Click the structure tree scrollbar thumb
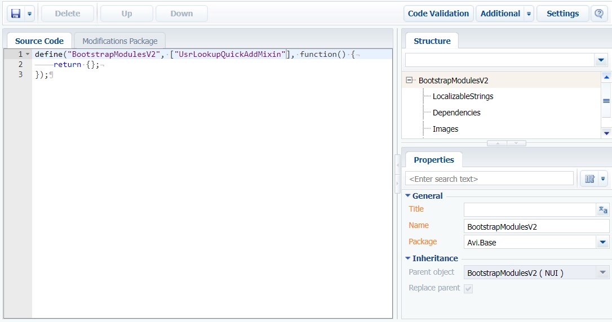 point(606,101)
